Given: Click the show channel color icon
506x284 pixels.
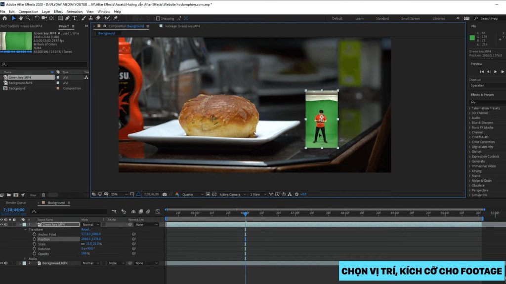Looking at the screenshot, I should pos(177,194).
